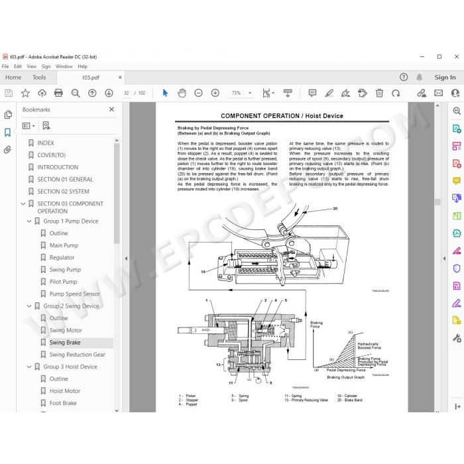Open the page thumbnails panel
This screenshot has height=464, width=464.
coord(8,115)
